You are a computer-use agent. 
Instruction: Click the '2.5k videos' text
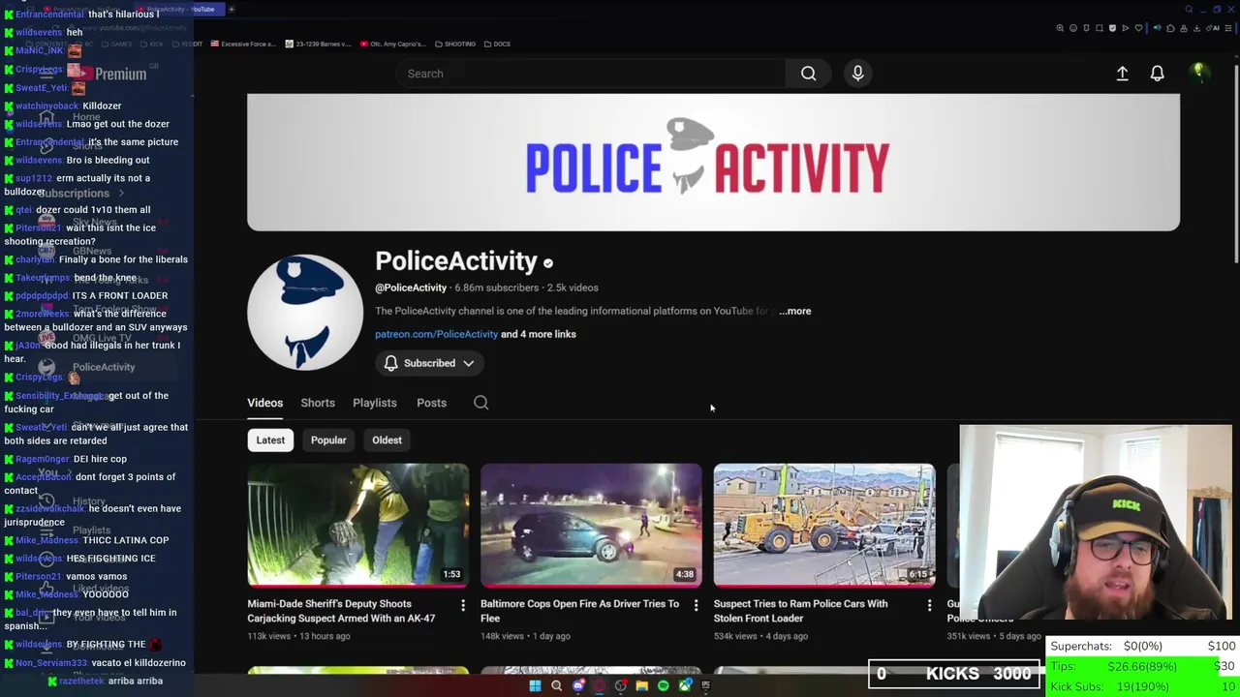pyautogui.click(x=573, y=288)
